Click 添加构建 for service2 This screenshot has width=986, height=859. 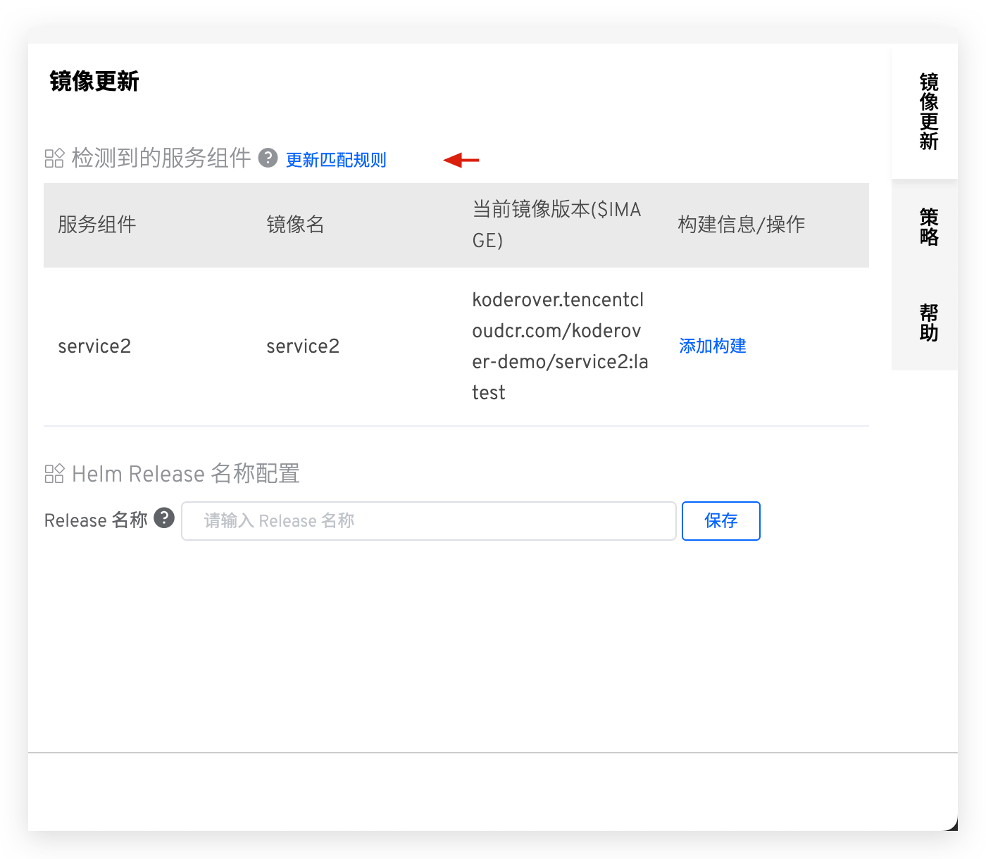pos(712,346)
